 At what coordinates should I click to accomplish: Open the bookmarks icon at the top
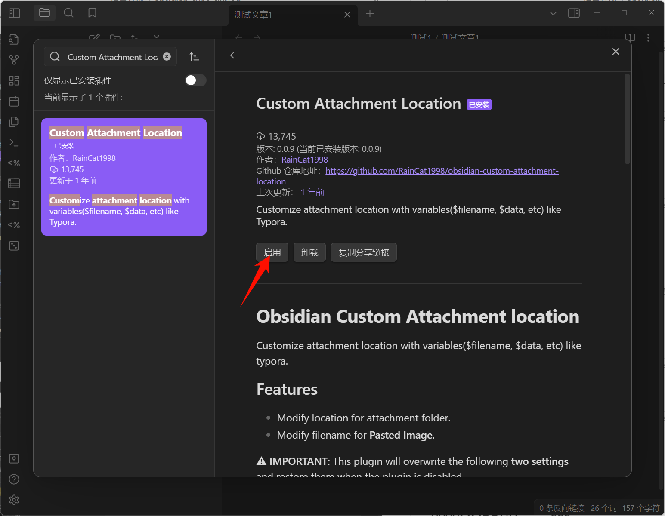click(92, 13)
